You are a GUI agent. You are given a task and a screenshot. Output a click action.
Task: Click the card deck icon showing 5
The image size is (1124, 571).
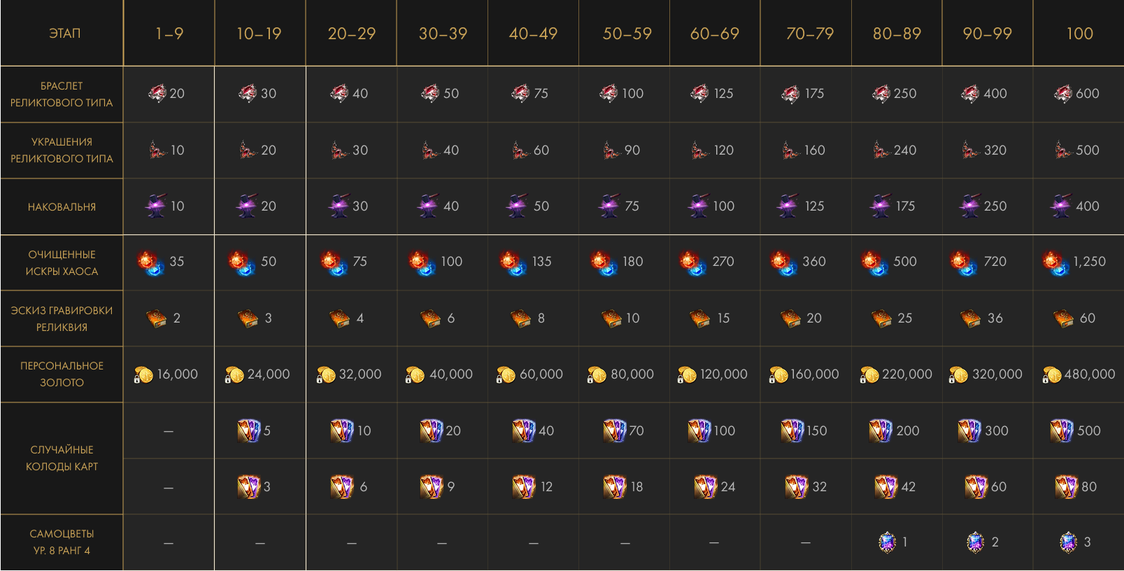pyautogui.click(x=248, y=431)
